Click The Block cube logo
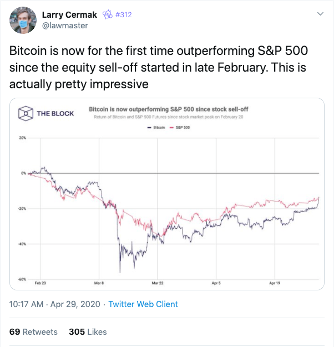Screen dimensions: 334x347 pyautogui.click(x=26, y=113)
